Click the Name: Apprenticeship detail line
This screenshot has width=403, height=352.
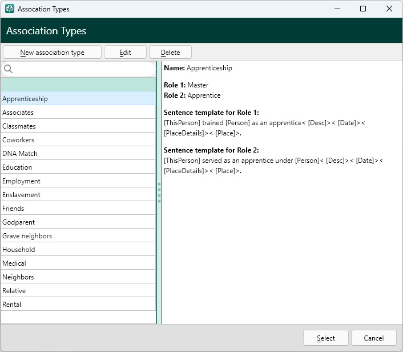click(x=198, y=68)
